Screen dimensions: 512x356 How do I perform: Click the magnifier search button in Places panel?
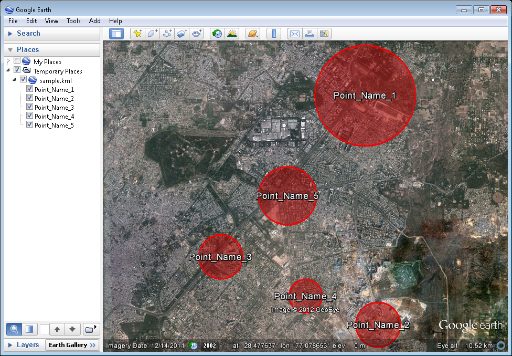pyautogui.click(x=14, y=329)
